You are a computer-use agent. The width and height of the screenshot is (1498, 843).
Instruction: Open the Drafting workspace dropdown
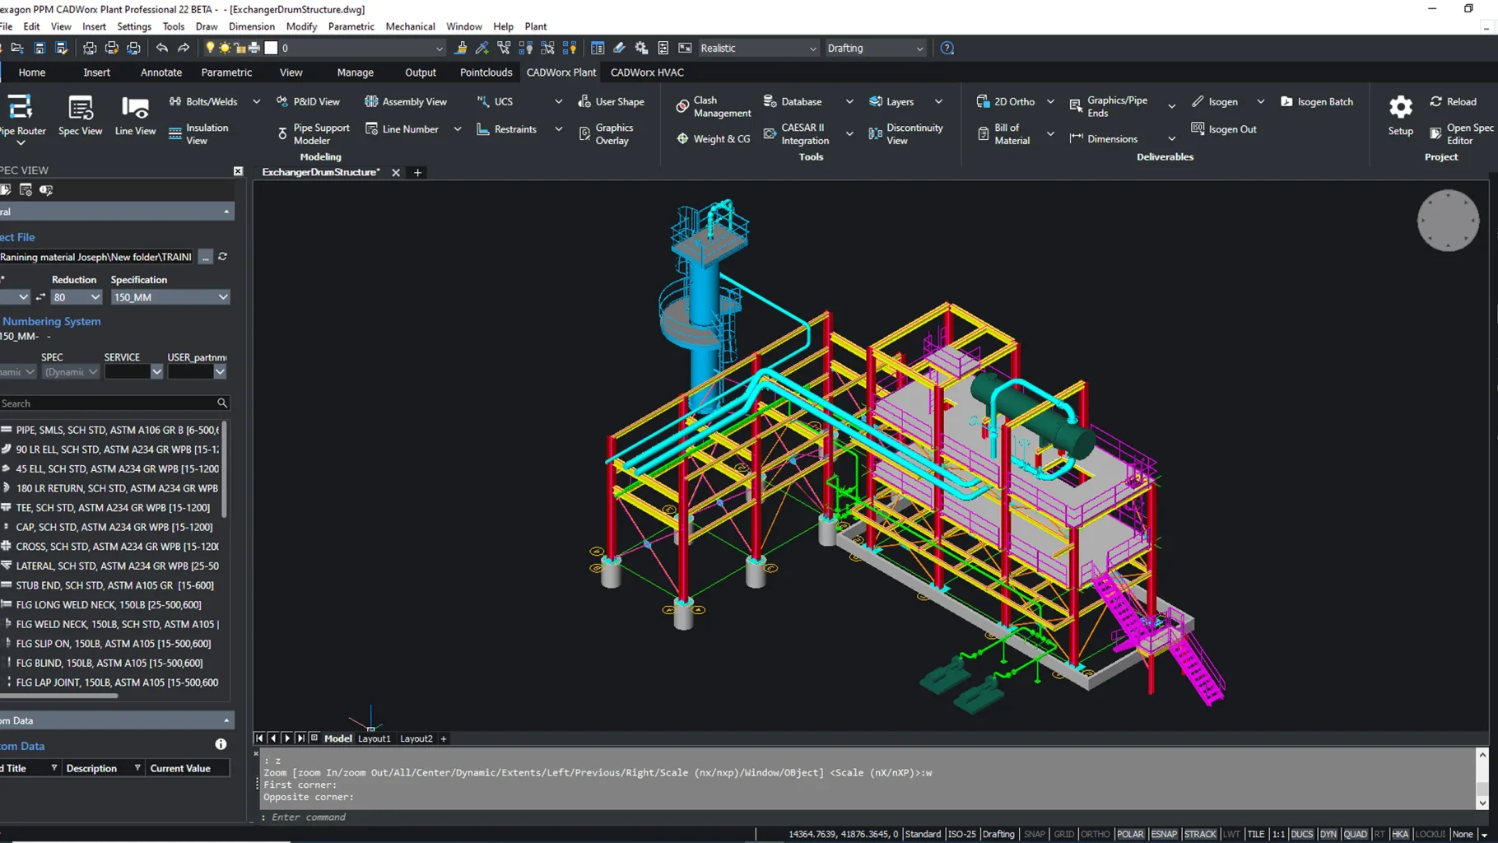coord(875,48)
